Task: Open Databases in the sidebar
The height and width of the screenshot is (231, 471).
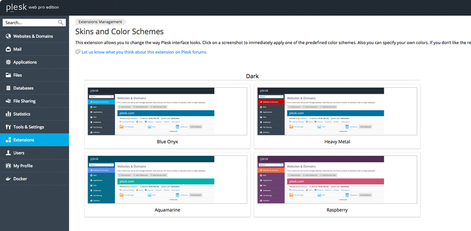Action: [34, 88]
